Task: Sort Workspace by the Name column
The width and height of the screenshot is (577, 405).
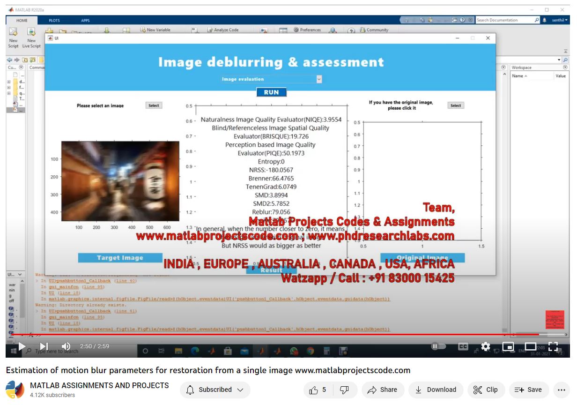Action: [x=520, y=76]
